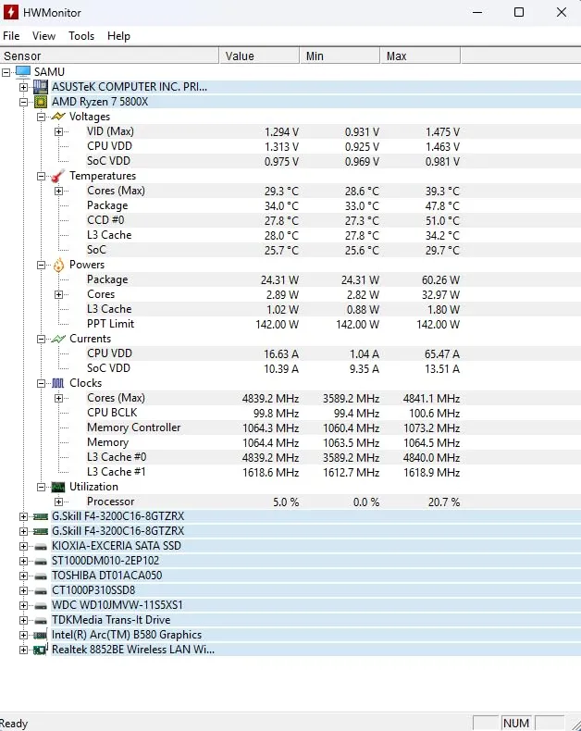
Task: Click the TDKMedia Trans-It Drive icon
Action: 41,621
